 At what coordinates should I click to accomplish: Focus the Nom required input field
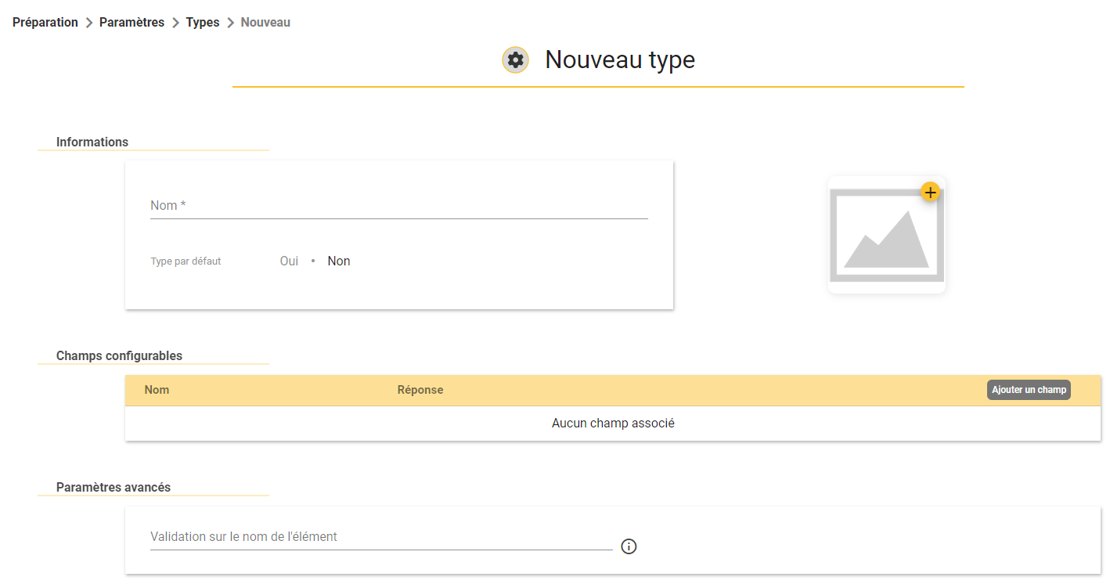pos(399,206)
